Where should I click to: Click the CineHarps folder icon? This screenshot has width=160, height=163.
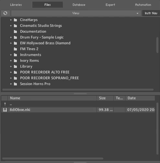pyautogui.click(x=16, y=20)
